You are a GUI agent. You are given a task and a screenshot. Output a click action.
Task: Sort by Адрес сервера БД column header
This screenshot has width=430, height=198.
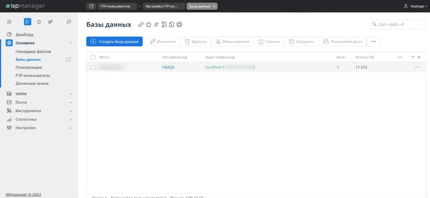[x=220, y=57]
